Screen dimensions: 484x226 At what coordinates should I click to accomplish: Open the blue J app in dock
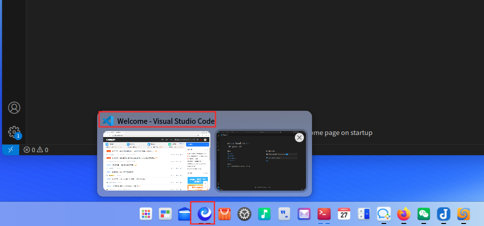[444, 214]
